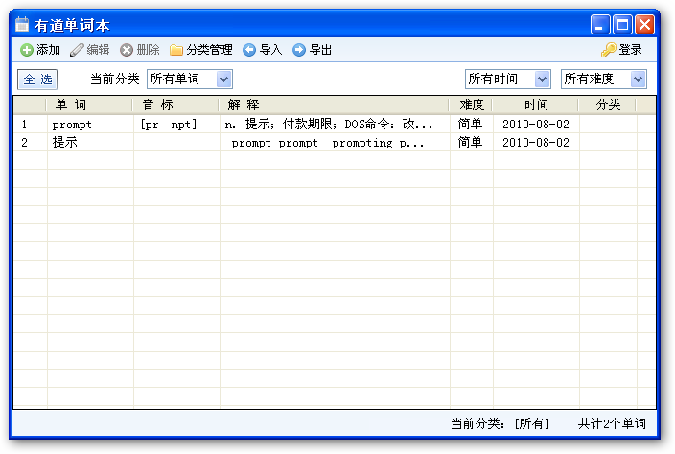
Task: Click the 有道单词本 title bar app icon
Action: pyautogui.click(x=22, y=25)
